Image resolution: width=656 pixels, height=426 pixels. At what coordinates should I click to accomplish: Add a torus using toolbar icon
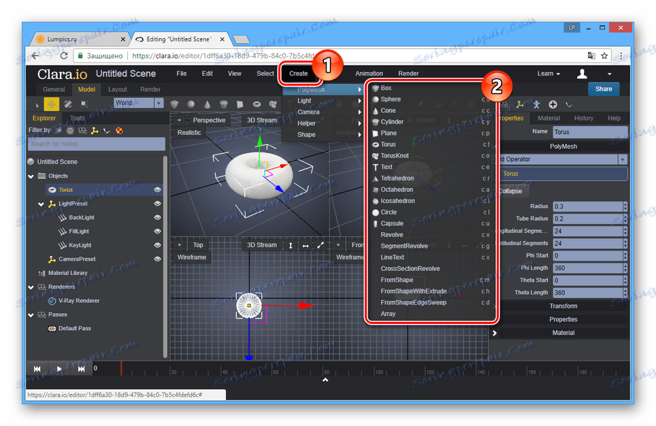coord(257,104)
